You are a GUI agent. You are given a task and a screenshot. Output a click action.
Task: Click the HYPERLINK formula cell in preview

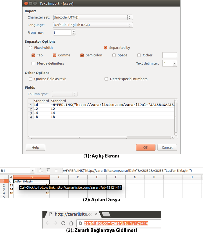(113, 105)
